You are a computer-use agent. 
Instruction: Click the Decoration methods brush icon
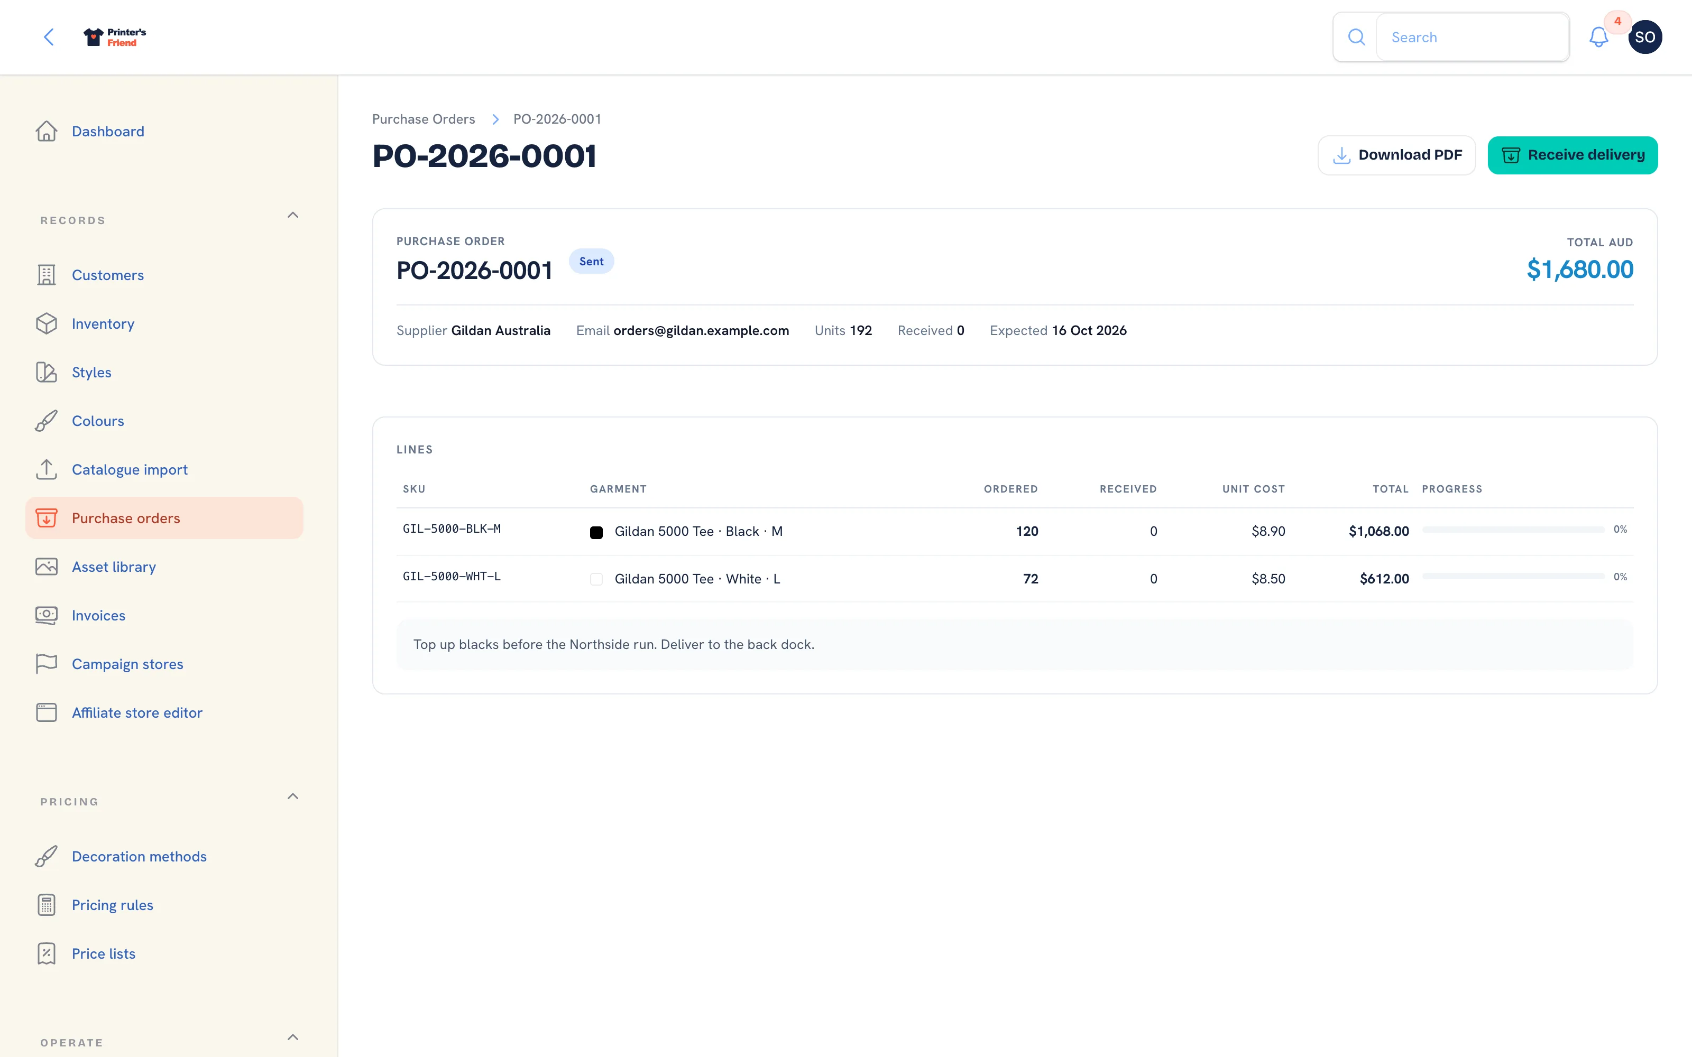point(46,856)
